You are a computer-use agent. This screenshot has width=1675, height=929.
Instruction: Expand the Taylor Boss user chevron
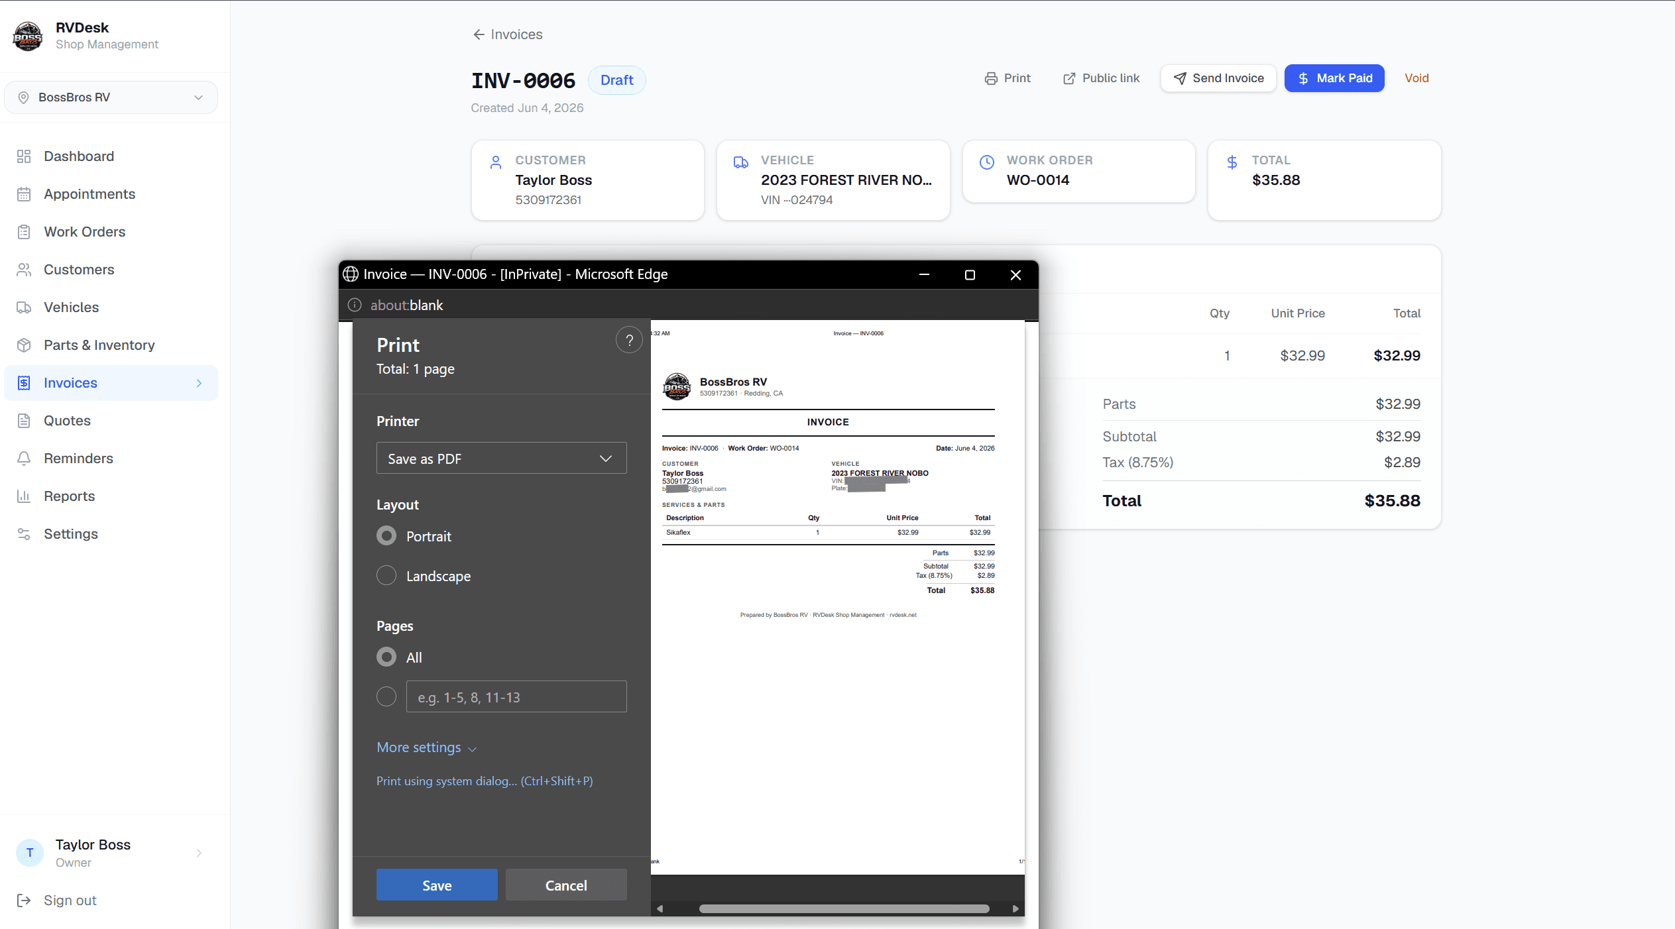(x=199, y=853)
